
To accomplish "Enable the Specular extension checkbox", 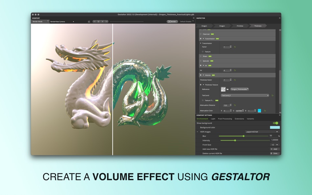I will (201, 61).
